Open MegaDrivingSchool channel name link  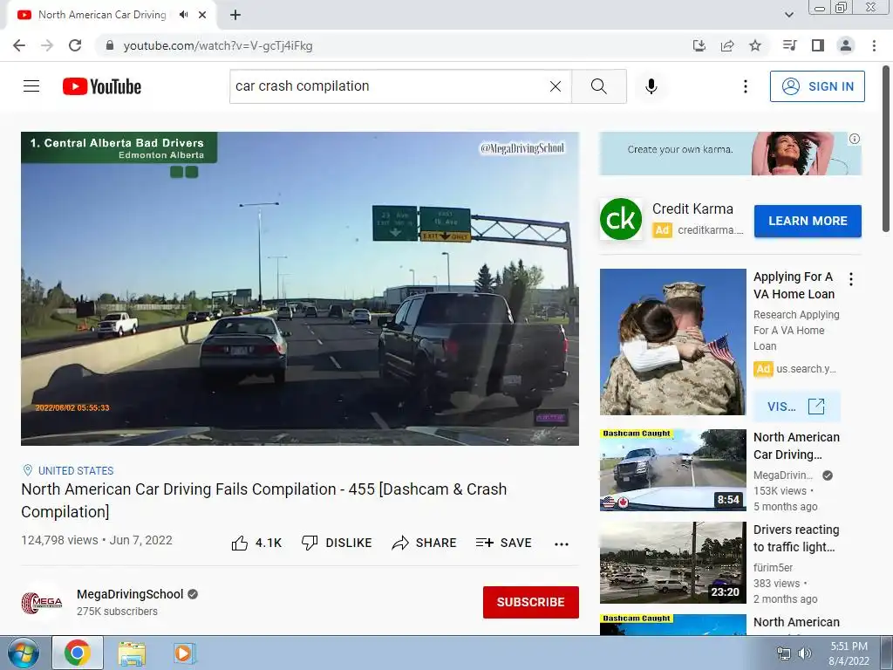click(130, 593)
